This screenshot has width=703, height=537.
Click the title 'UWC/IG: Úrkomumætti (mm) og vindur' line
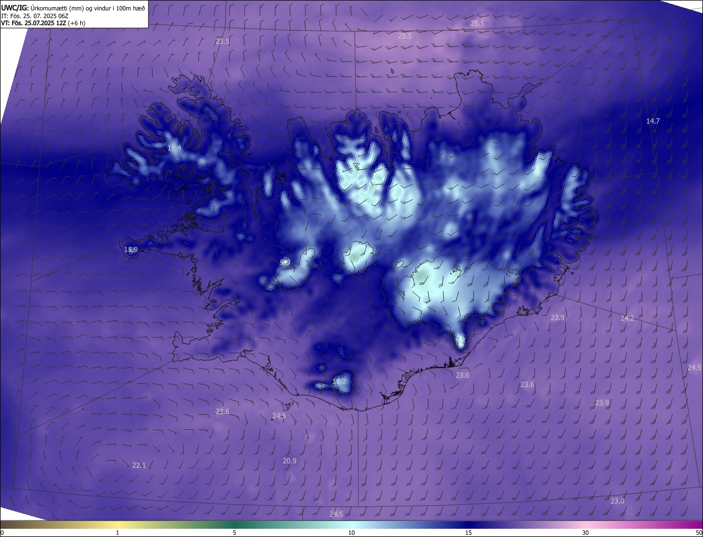point(73,8)
